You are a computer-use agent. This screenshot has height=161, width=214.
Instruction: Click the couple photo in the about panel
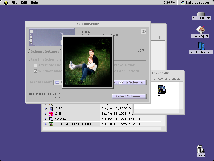click(x=88, y=62)
